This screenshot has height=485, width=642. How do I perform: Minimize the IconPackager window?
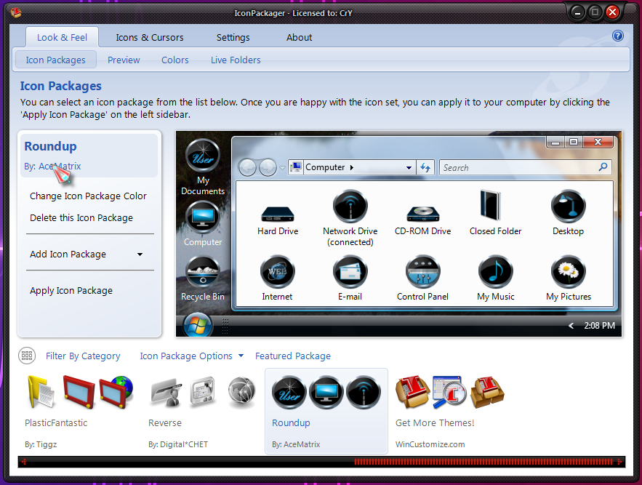click(x=577, y=12)
